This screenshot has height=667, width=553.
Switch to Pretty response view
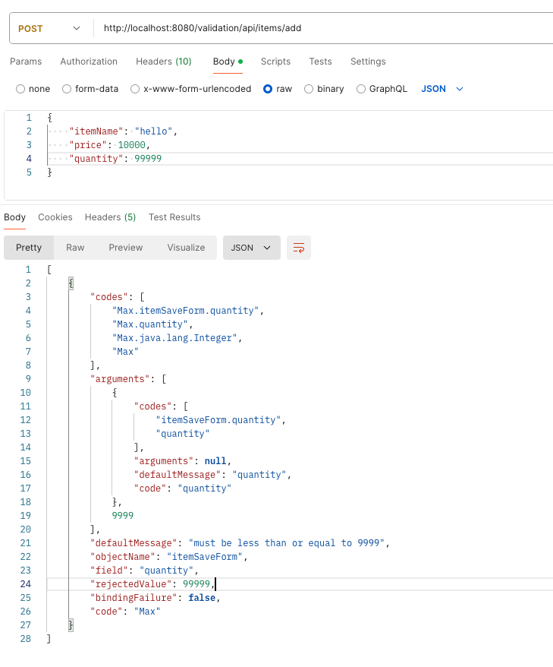coord(29,248)
